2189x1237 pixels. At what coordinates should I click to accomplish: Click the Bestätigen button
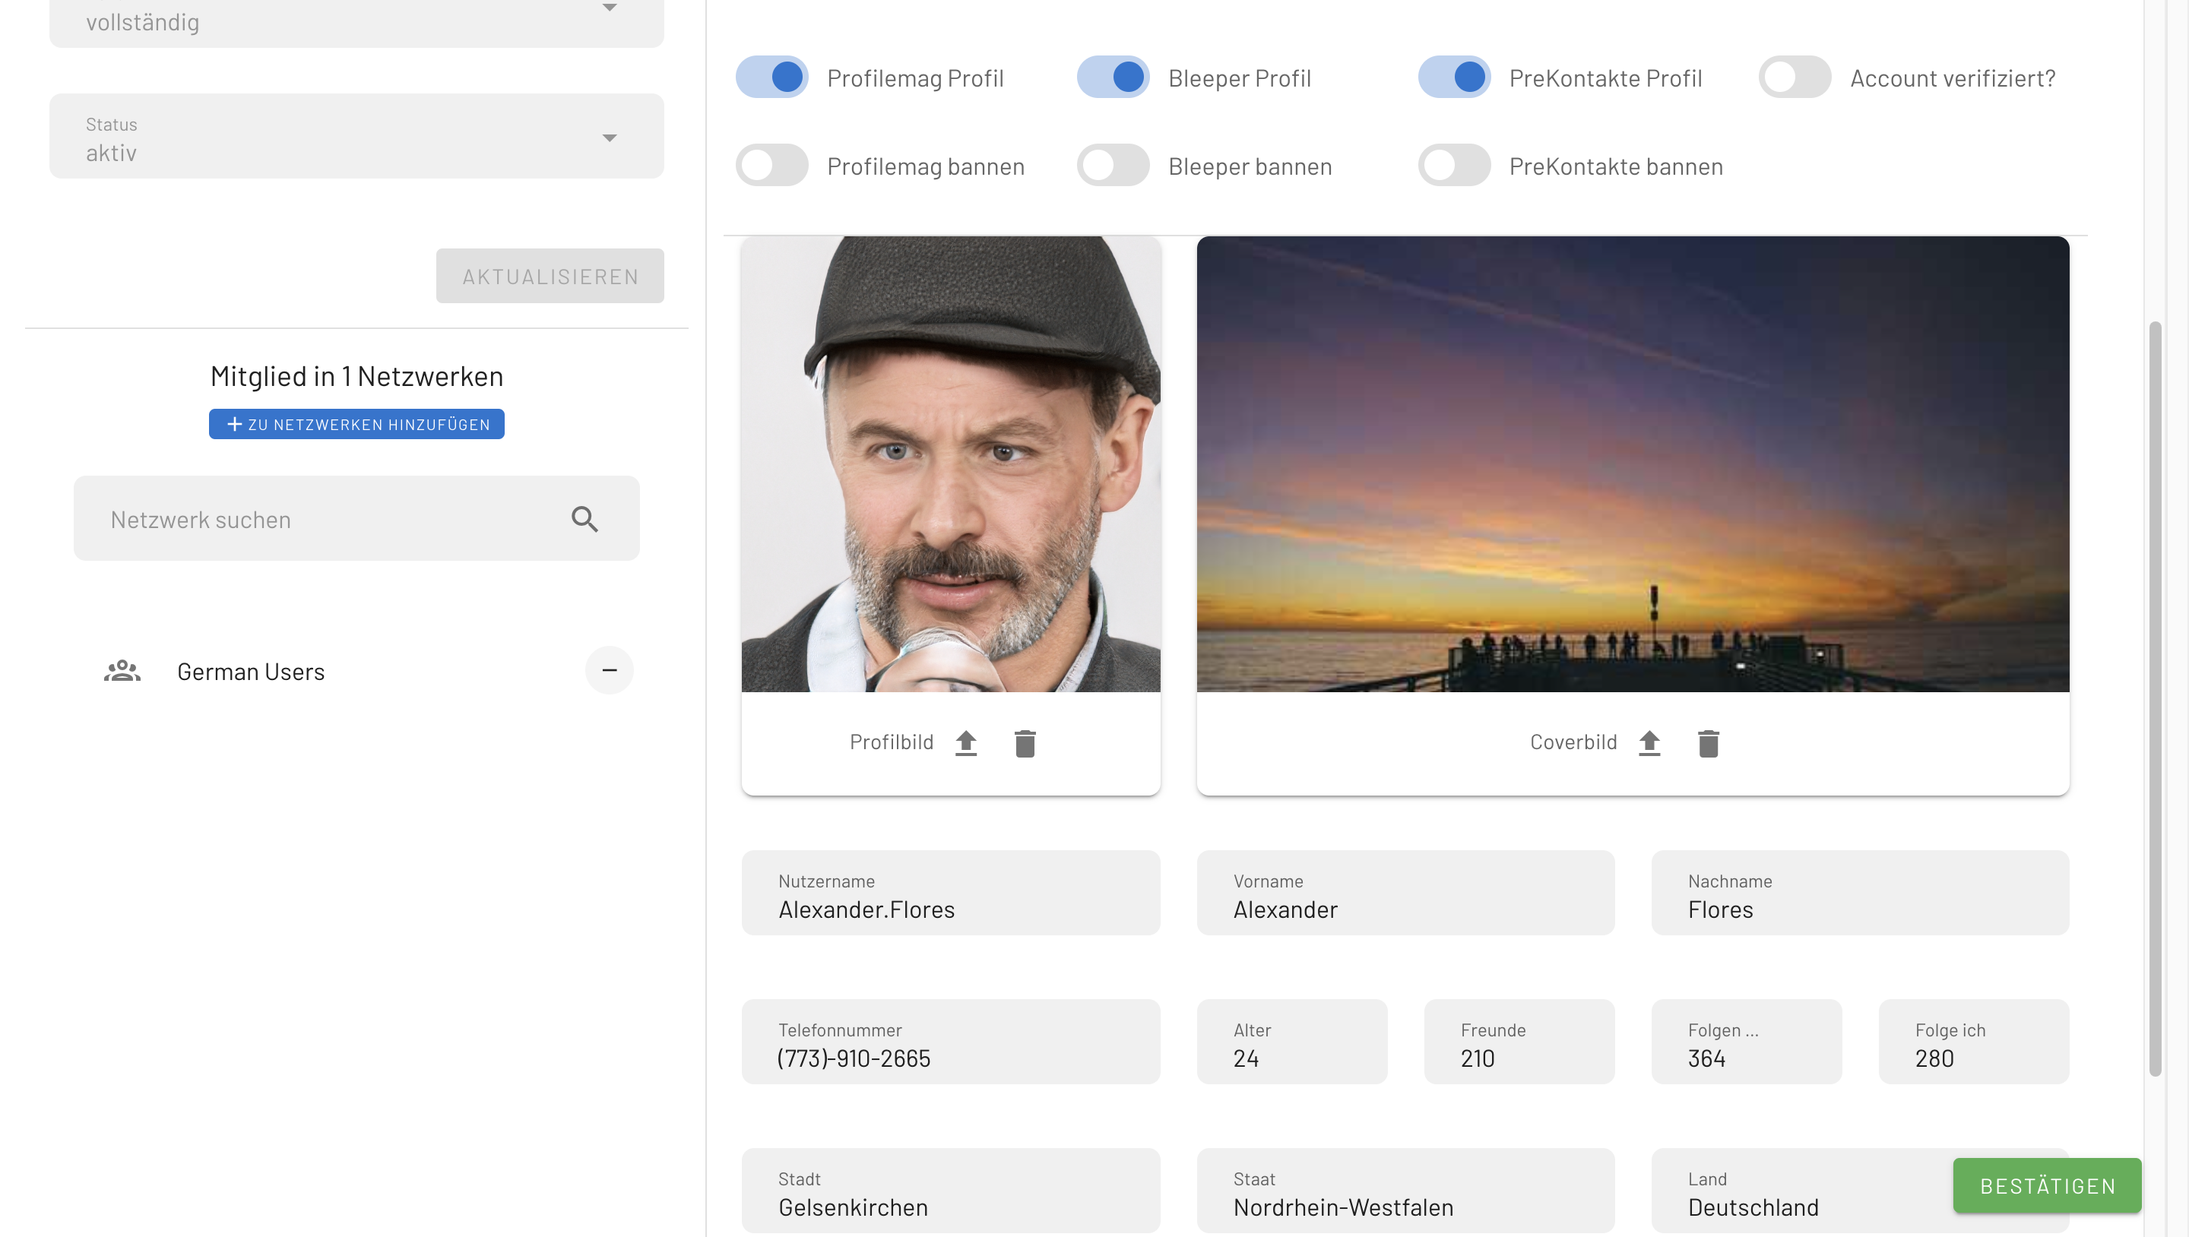[2046, 1186]
